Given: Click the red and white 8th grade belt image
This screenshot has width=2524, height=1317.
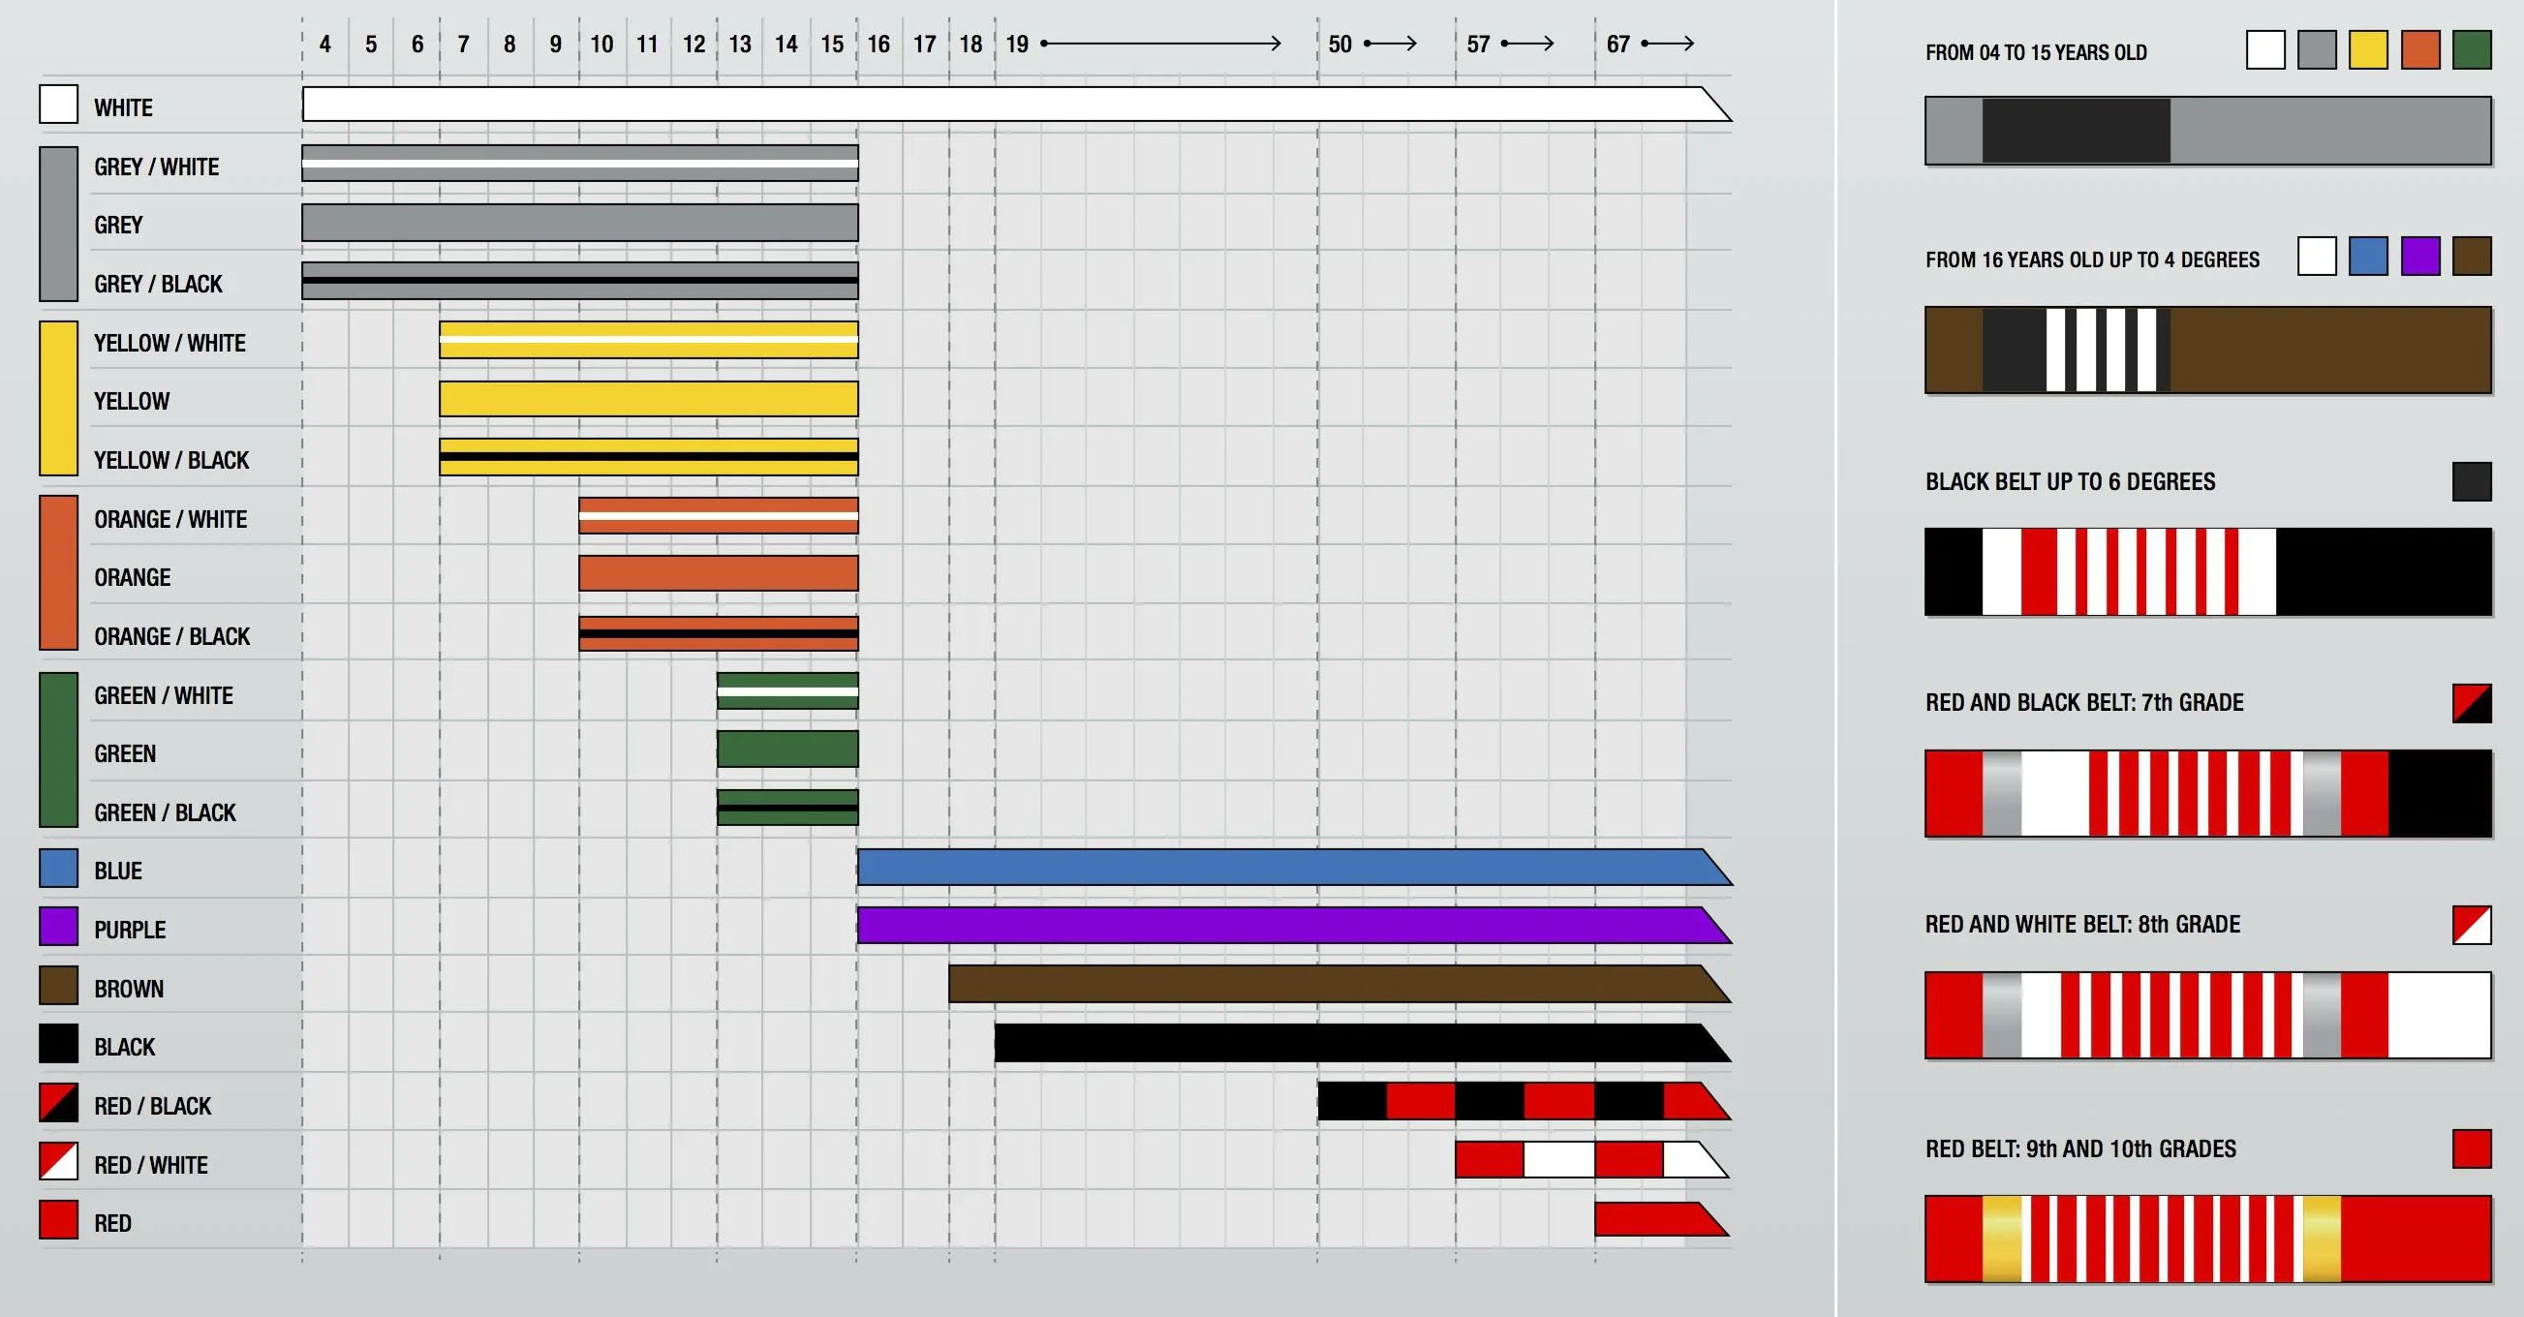Looking at the screenshot, I should [2208, 1015].
